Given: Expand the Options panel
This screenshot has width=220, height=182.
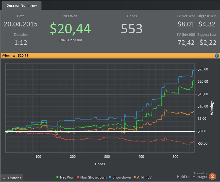Looking at the screenshot, I should coord(12,178).
